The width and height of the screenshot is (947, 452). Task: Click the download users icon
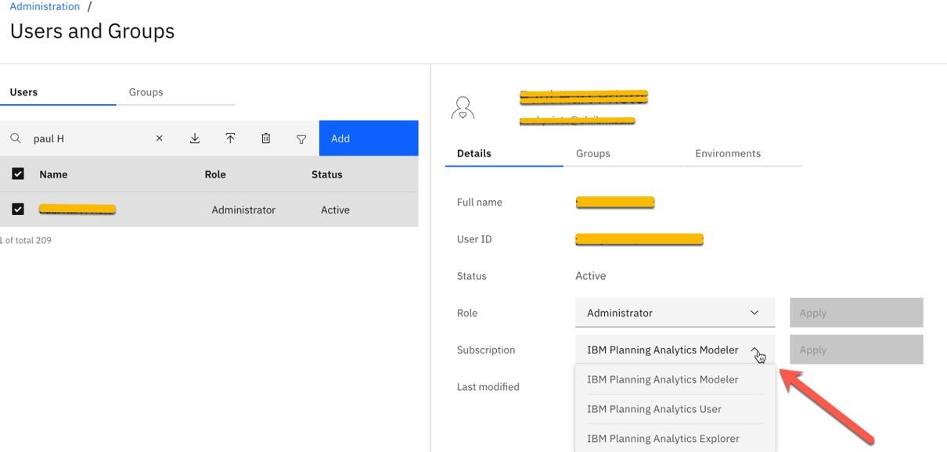(195, 138)
